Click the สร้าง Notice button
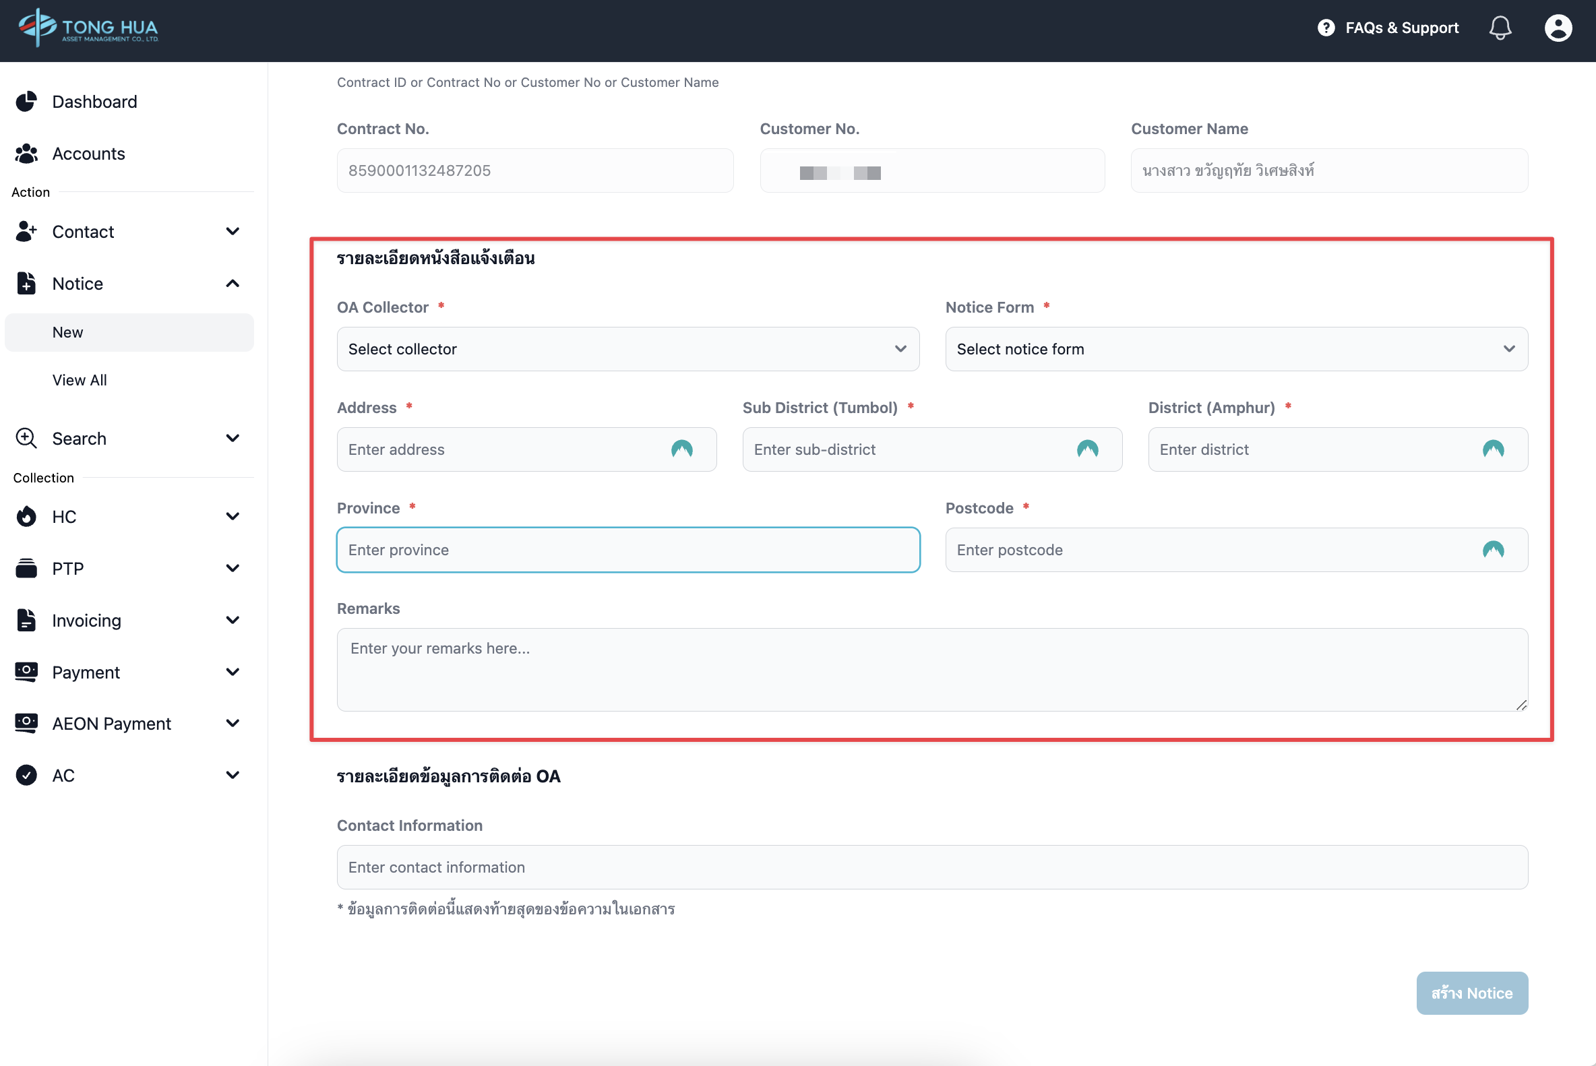1596x1066 pixels. pos(1471,993)
